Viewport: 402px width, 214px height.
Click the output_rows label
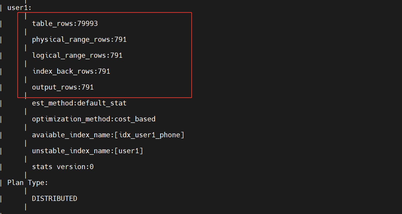pos(55,87)
